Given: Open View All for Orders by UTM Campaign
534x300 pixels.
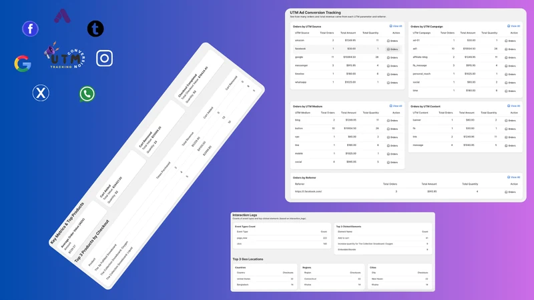Looking at the screenshot, I should coord(513,26).
